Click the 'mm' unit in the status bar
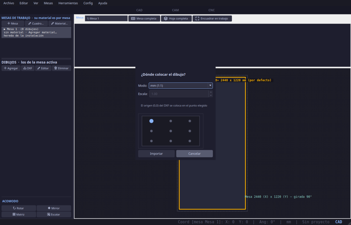 289,222
